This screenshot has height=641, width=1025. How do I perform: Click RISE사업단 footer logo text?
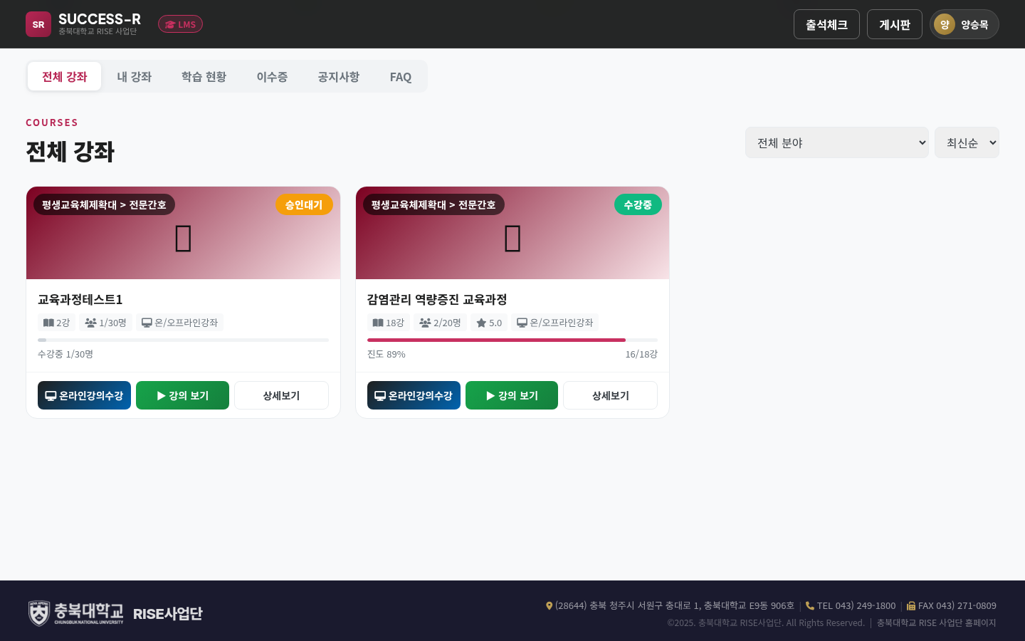click(168, 613)
